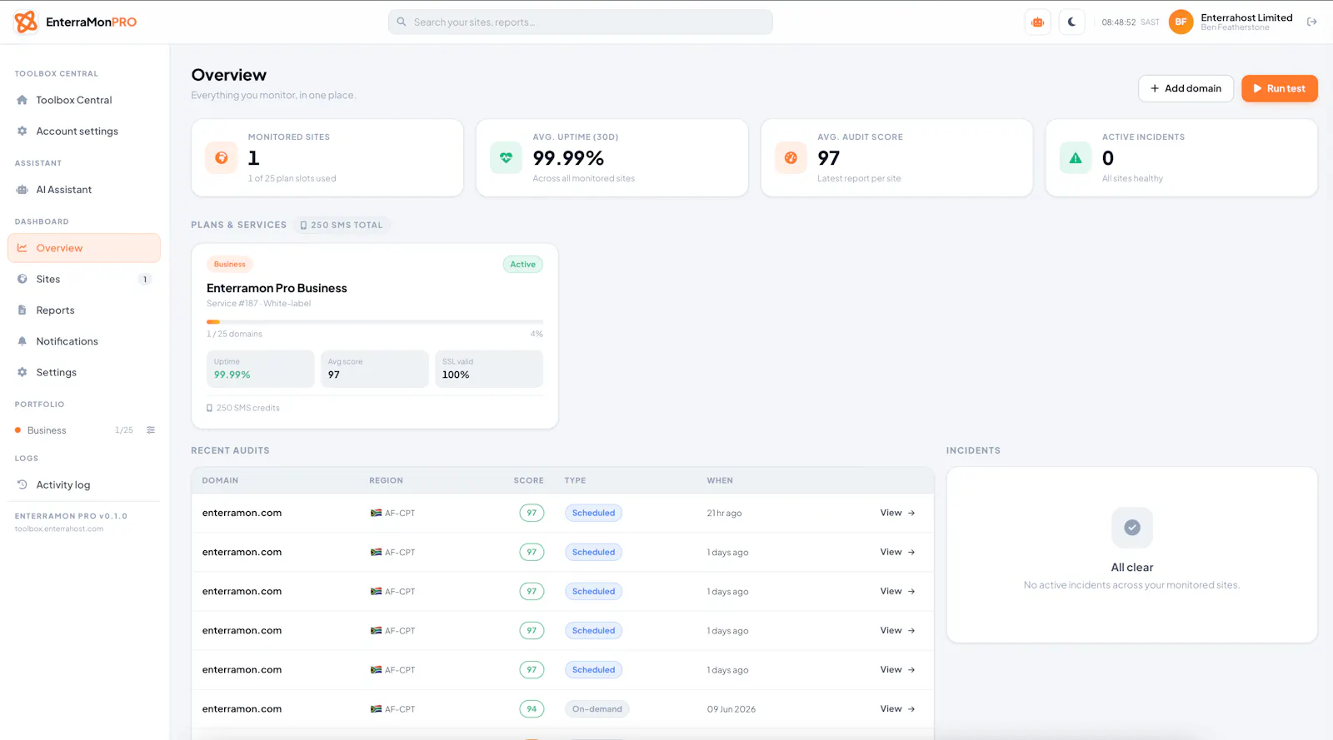
Task: Select the Overview sidebar item
Action: point(84,248)
